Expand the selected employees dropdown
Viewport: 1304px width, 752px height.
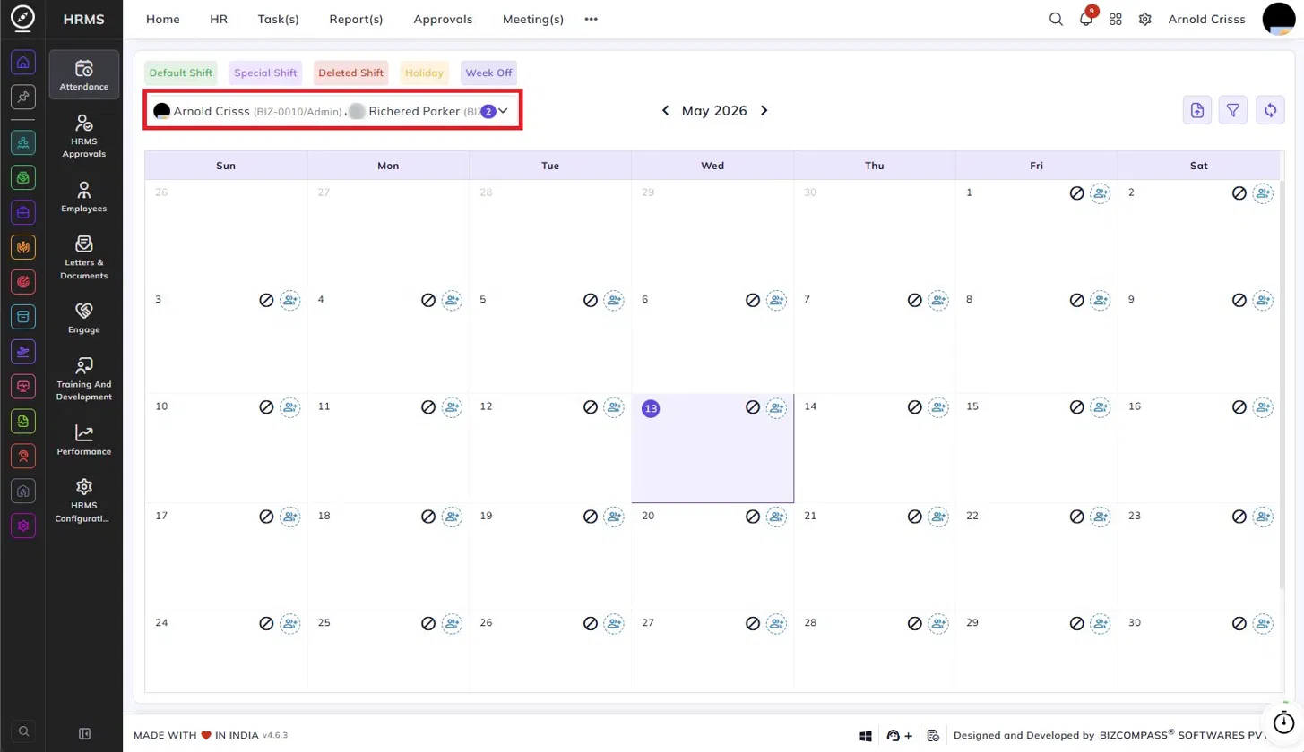[504, 111]
